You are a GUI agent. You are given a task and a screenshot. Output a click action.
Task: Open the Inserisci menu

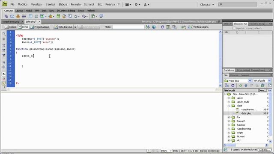pos(50,4)
